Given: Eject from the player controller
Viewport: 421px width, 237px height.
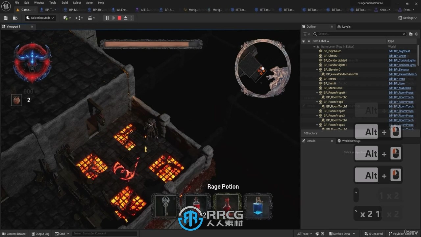Looking at the screenshot, I should pyautogui.click(x=126, y=18).
